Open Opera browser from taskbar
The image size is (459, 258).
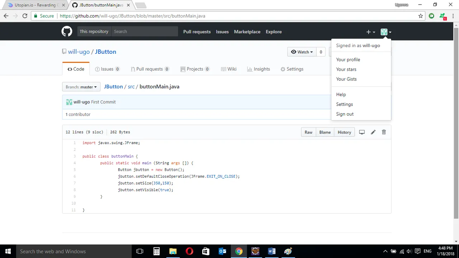click(189, 251)
